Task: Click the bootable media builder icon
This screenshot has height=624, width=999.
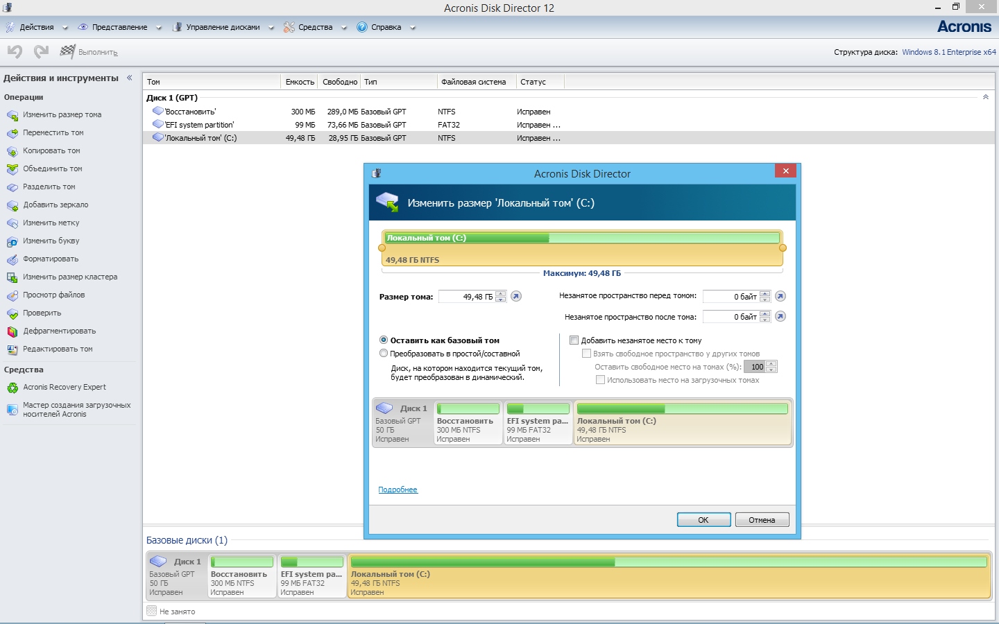Action: [12, 410]
